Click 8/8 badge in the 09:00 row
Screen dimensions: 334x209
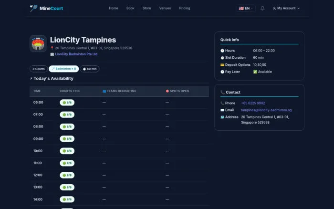[x=67, y=139]
